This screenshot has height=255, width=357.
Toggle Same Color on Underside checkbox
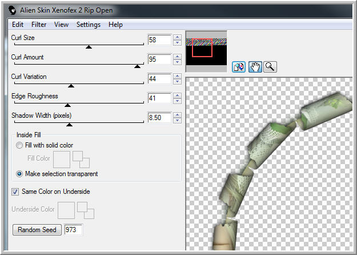(x=15, y=192)
